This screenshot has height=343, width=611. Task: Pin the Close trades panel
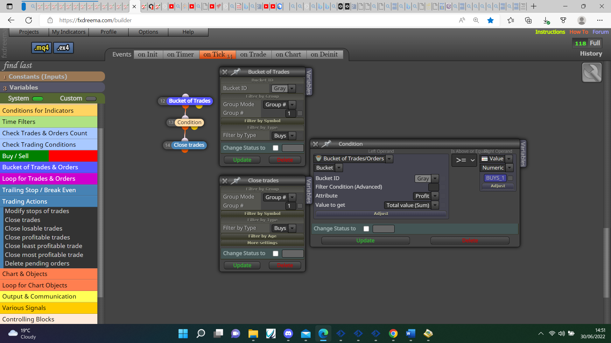coord(235,180)
